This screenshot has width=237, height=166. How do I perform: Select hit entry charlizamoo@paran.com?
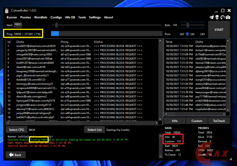tap(196, 46)
